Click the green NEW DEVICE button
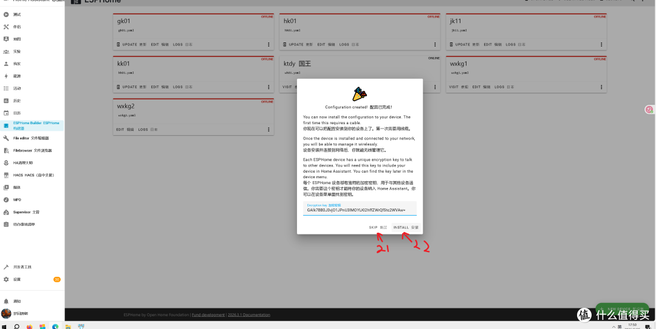The image size is (656, 329). [x=622, y=310]
